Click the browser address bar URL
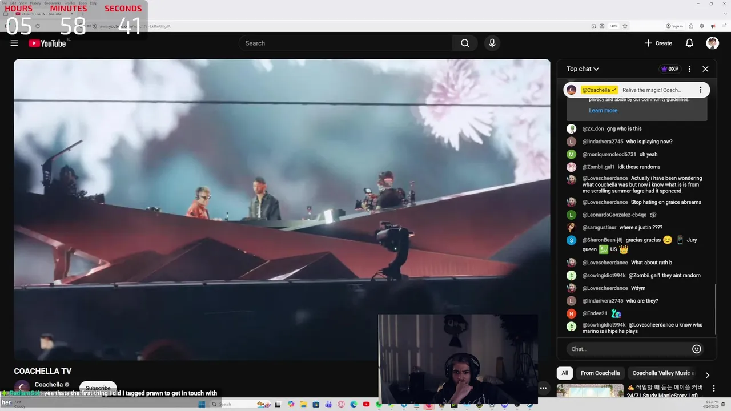 [135, 26]
